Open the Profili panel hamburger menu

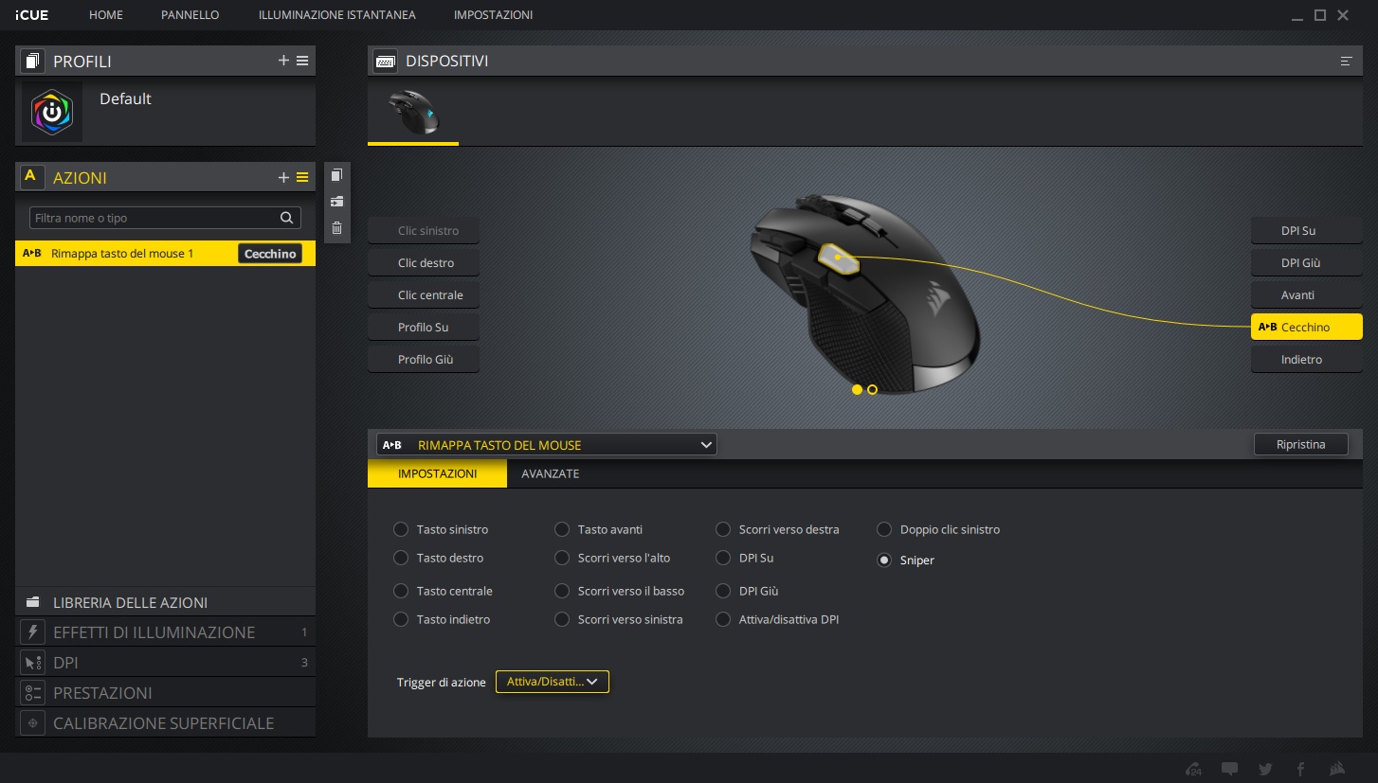point(302,61)
